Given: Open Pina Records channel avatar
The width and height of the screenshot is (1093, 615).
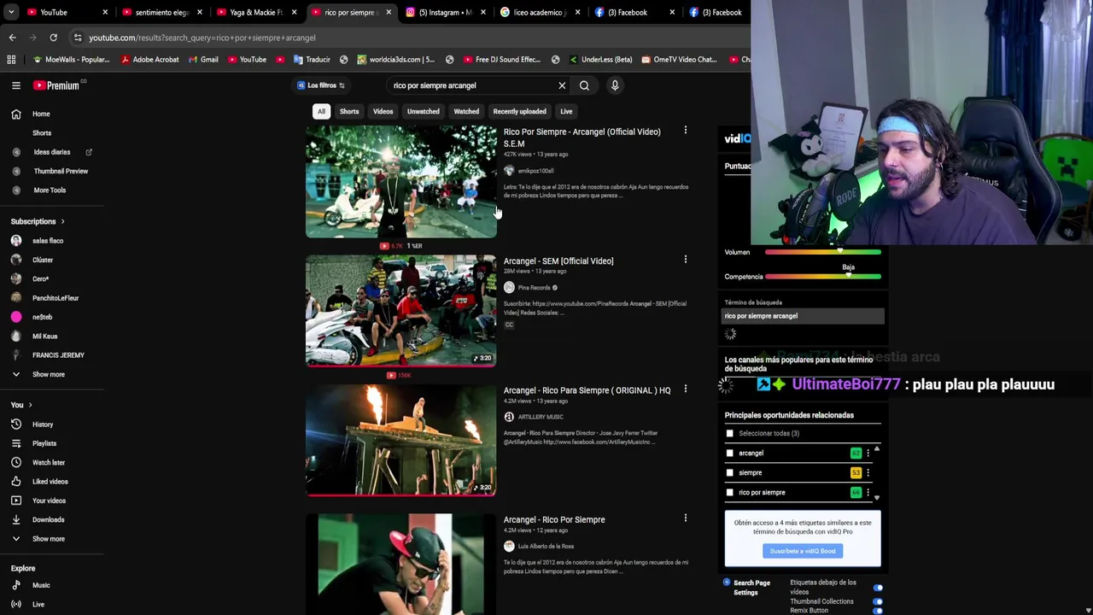Looking at the screenshot, I should pyautogui.click(x=509, y=288).
